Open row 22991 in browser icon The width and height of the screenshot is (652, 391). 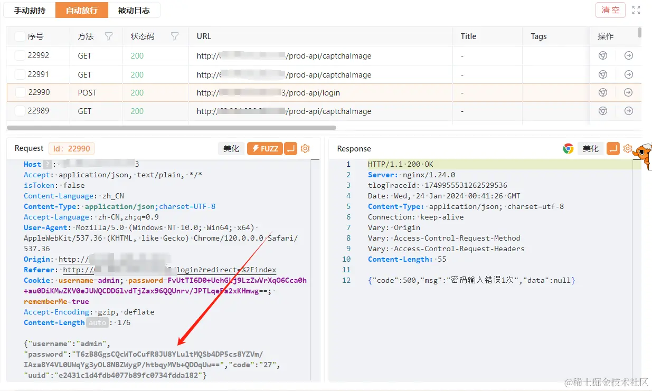pos(602,74)
